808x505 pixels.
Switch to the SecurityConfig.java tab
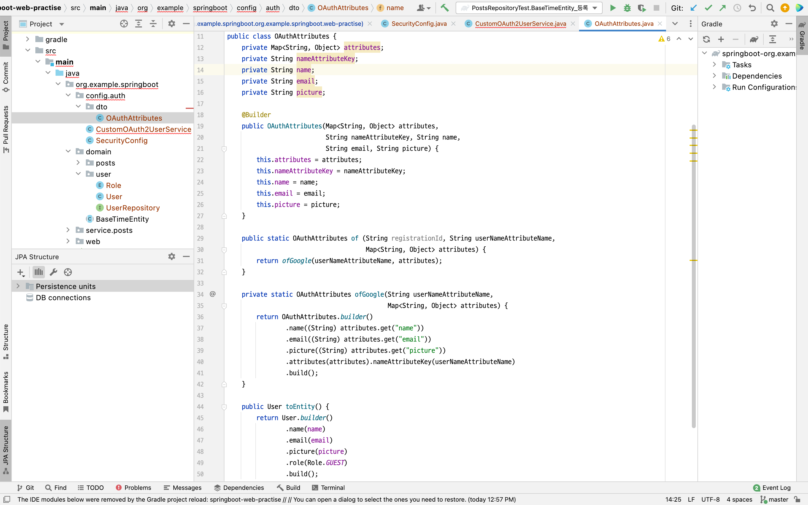point(419,24)
